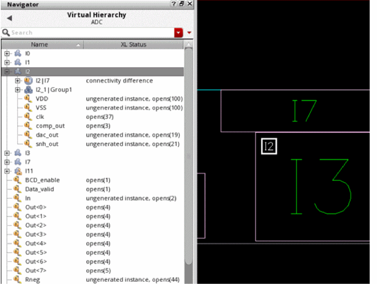Screen dimensions: 377x284
Task: Click the I2 instance icon in highlighted row
Action: coord(18,72)
